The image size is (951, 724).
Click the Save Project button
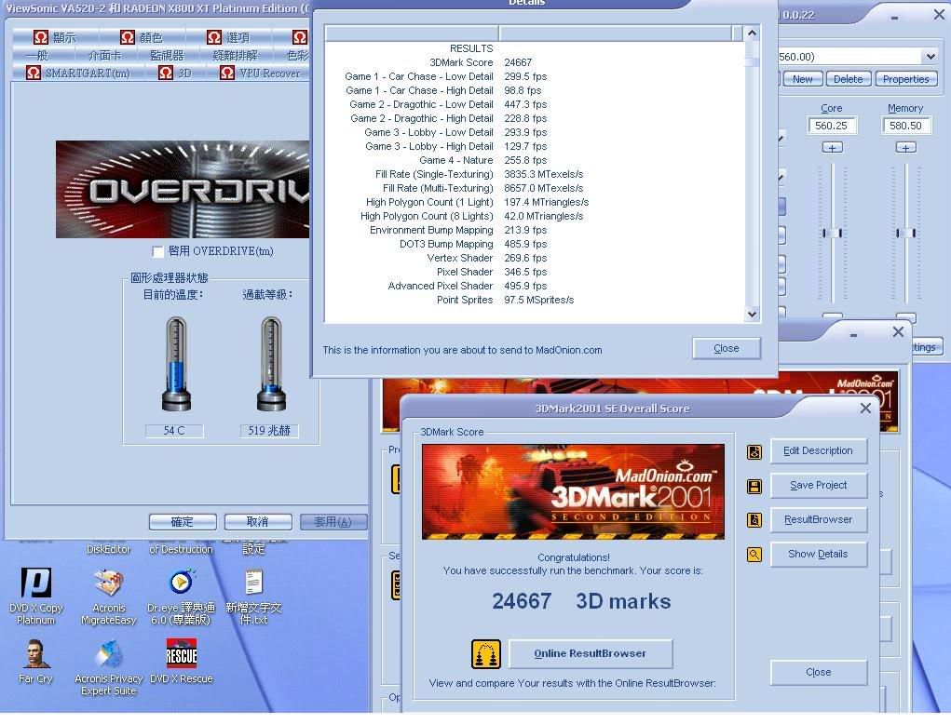[x=818, y=485]
